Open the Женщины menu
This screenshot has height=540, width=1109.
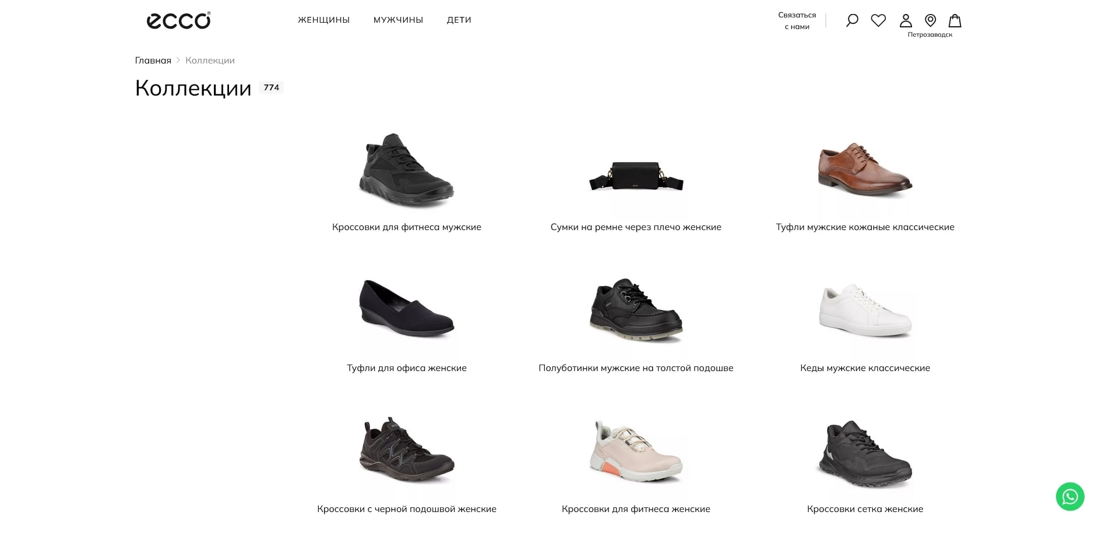[x=323, y=20]
